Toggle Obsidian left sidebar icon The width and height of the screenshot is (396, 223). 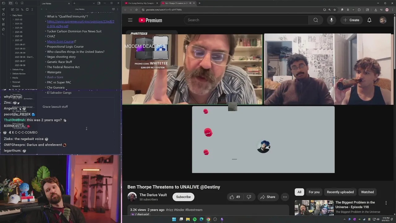pos(3,3)
